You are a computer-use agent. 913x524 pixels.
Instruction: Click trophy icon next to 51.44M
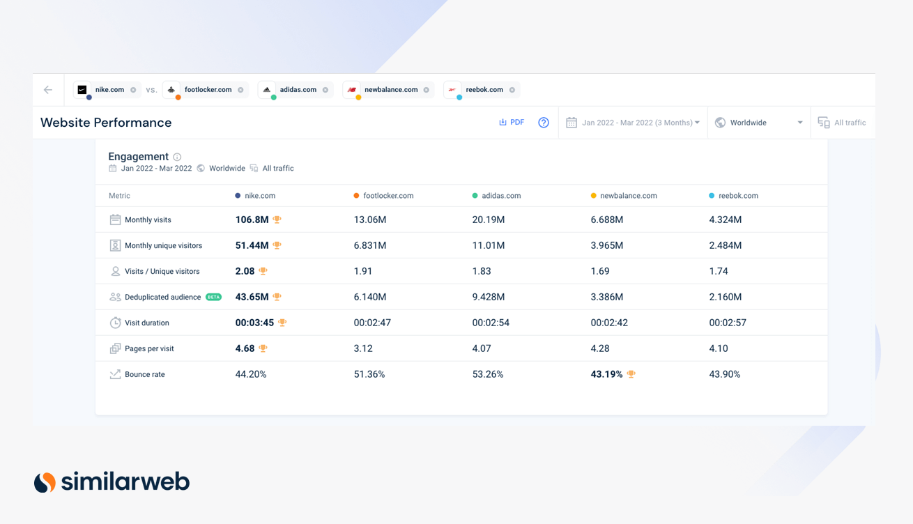[x=277, y=245]
